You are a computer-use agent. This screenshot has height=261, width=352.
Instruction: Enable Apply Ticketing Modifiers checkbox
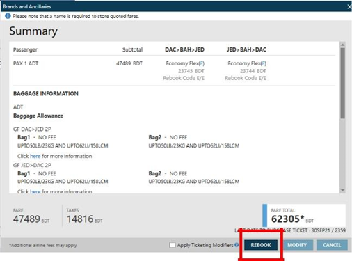(173, 245)
